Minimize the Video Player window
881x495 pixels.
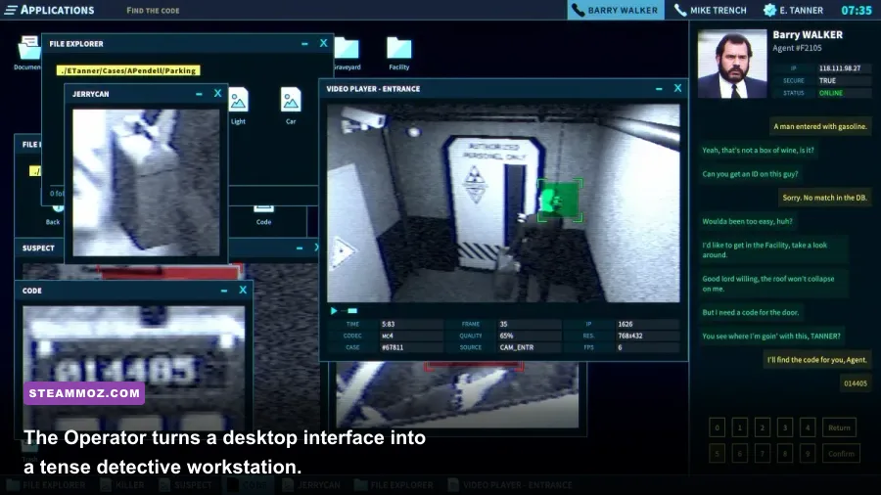659,89
